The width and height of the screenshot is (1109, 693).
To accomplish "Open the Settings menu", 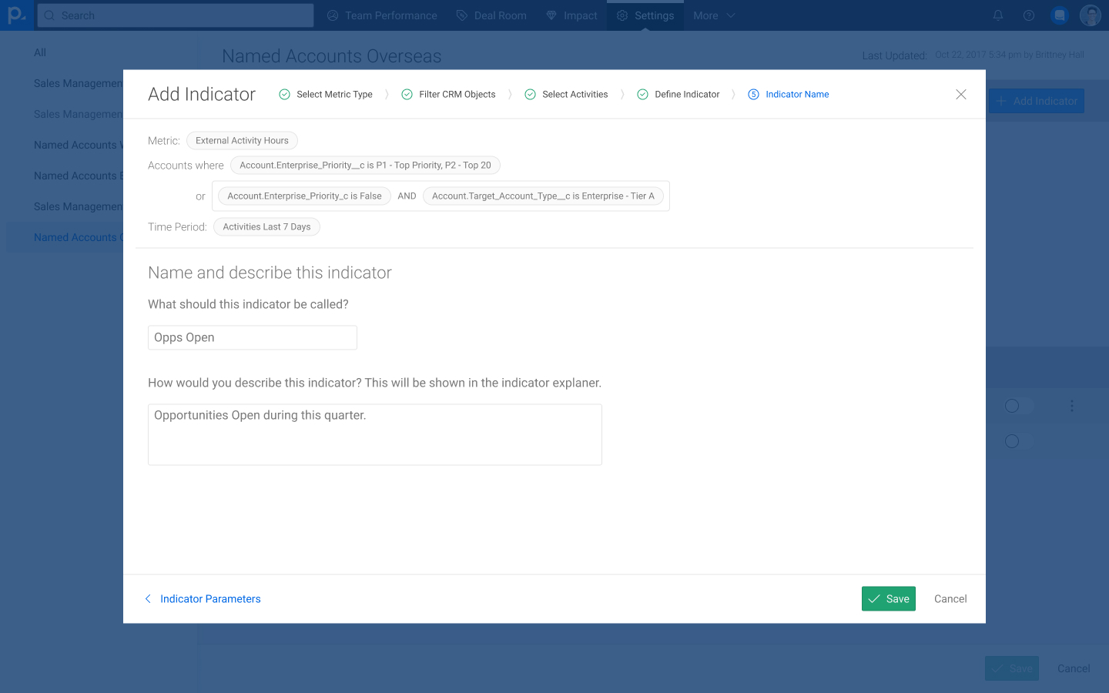I will [645, 15].
